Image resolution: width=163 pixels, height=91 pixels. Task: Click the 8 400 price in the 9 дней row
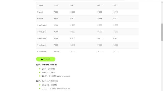[56, 18]
